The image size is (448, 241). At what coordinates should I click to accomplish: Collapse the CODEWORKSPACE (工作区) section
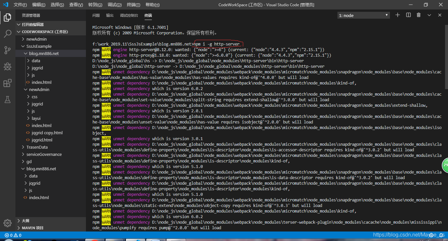(51, 32)
